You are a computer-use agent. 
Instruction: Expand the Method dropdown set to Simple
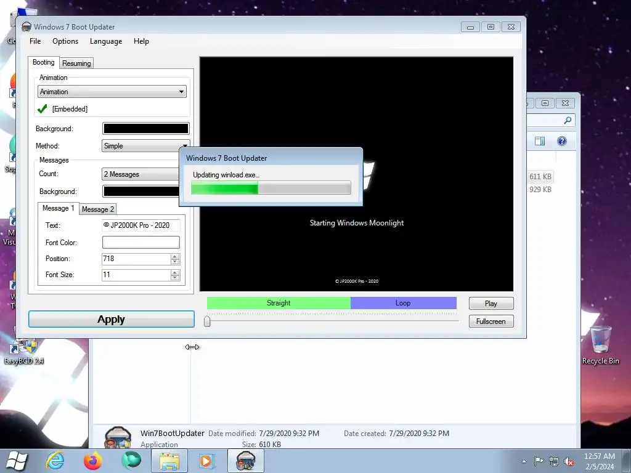pyautogui.click(x=145, y=145)
